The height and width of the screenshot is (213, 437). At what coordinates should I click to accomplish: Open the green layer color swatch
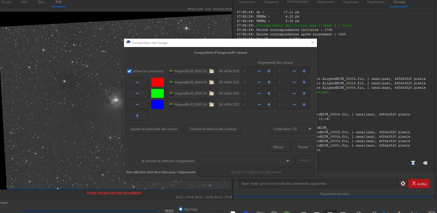pos(157,93)
